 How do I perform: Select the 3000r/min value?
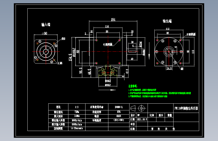pyautogui.click(x=77, y=120)
